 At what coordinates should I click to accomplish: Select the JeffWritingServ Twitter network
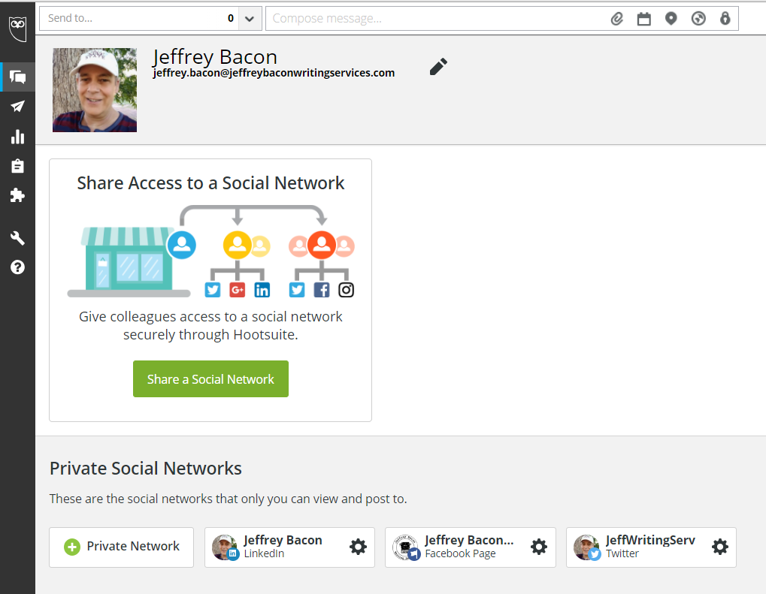point(651,547)
